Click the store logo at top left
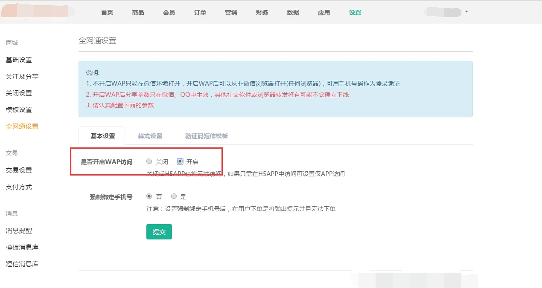 point(38,11)
